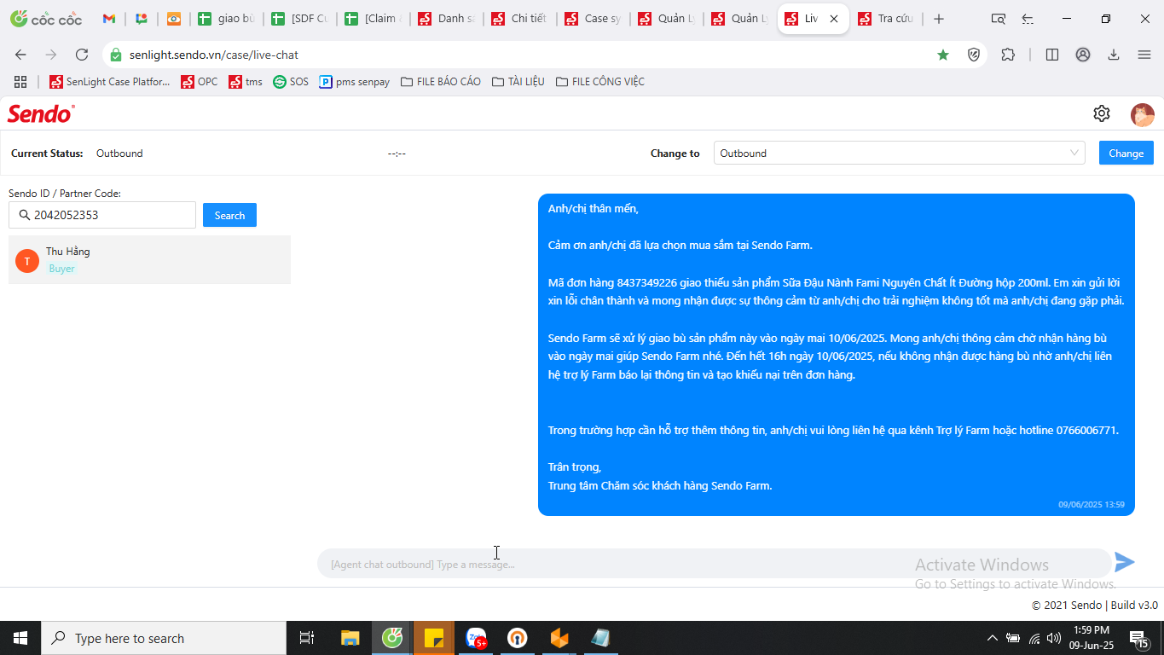Focus the Sendo ID search field

click(x=102, y=215)
